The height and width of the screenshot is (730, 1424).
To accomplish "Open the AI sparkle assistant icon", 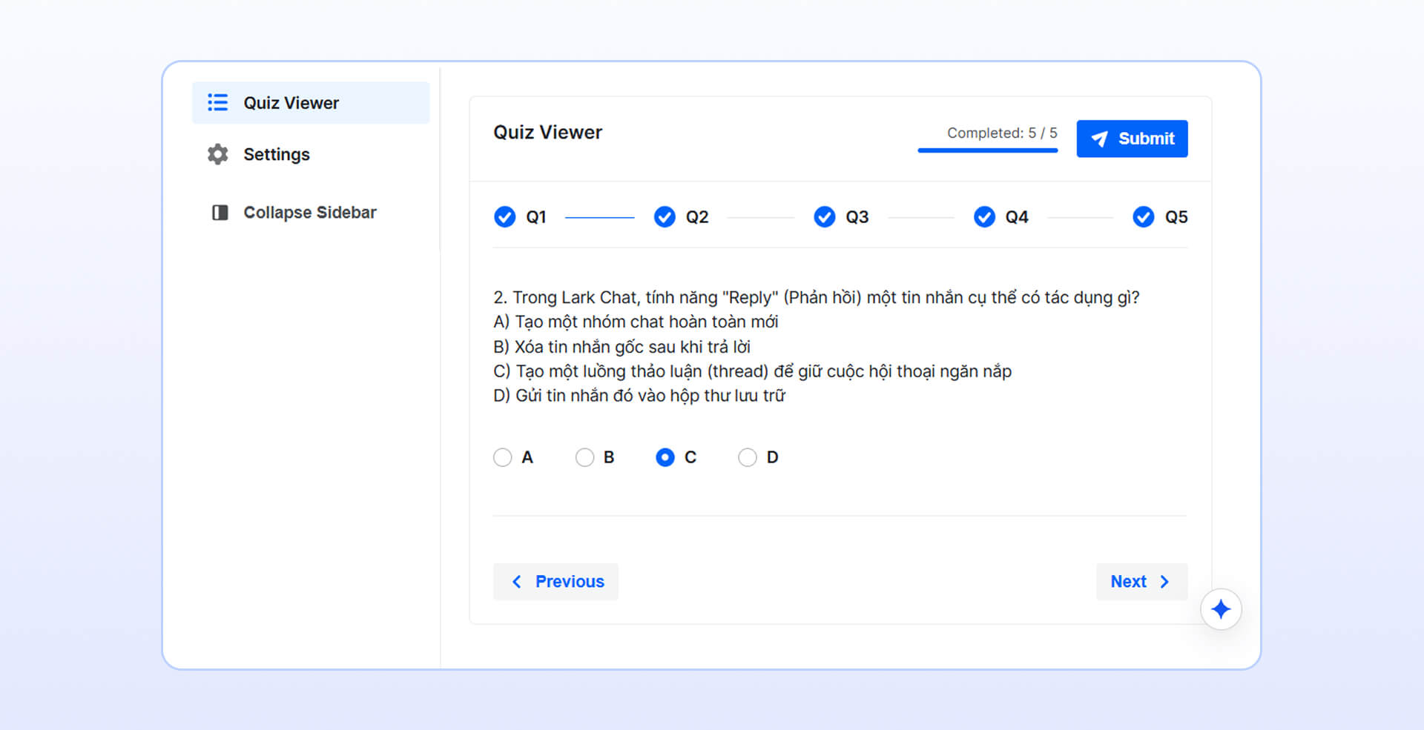I will coord(1221,608).
